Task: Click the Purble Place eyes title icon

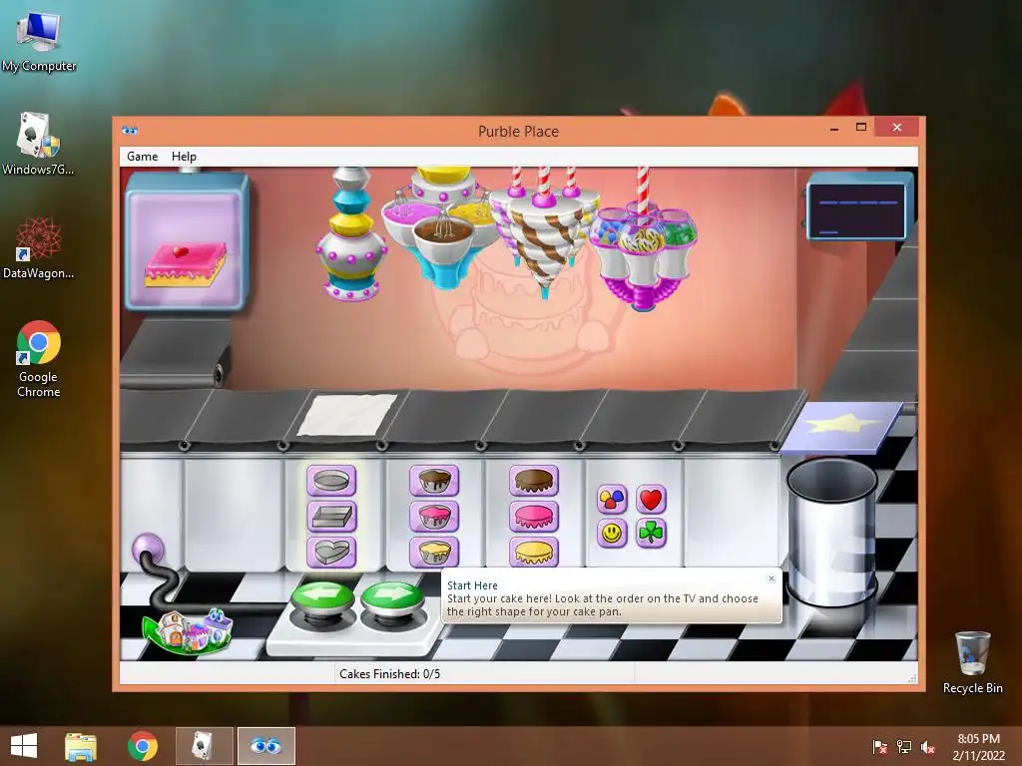Action: tap(130, 131)
